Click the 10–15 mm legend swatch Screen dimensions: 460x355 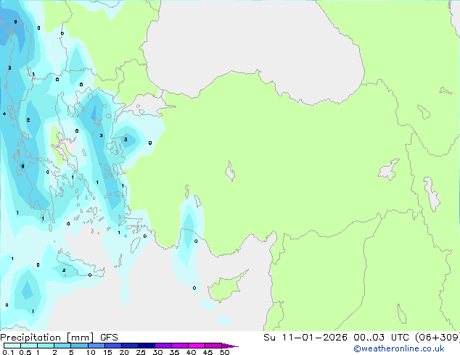click(x=96, y=346)
